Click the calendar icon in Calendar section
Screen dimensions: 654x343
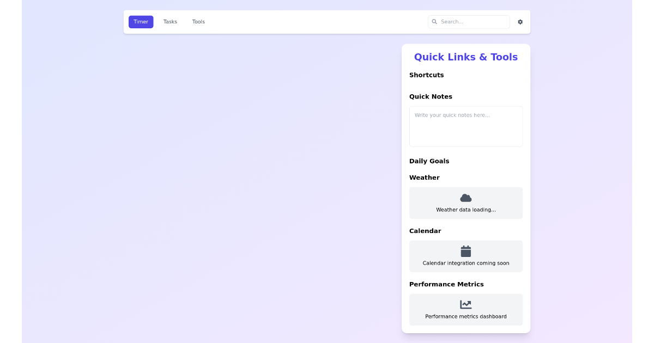466,250
